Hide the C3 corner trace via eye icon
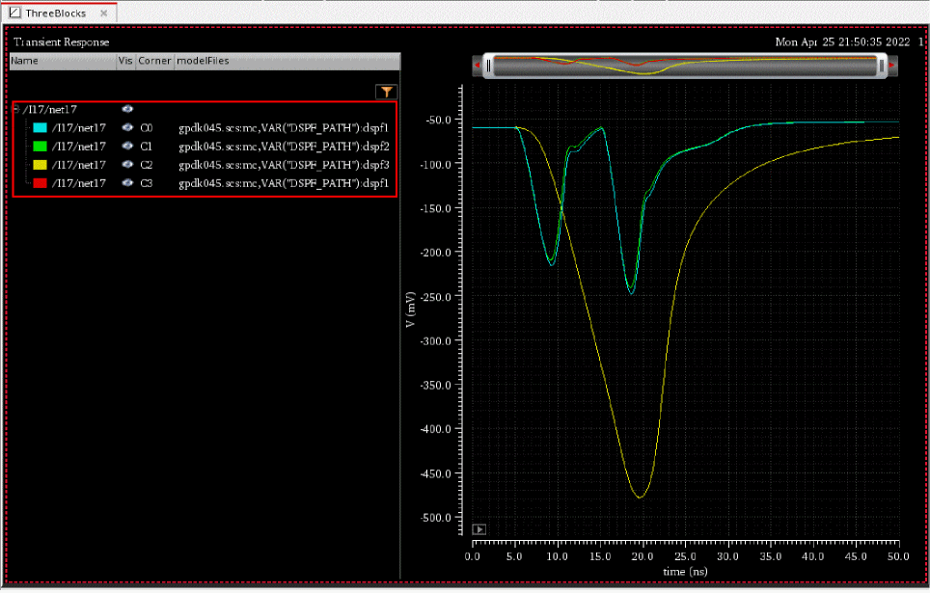Image resolution: width=930 pixels, height=593 pixels. click(126, 182)
